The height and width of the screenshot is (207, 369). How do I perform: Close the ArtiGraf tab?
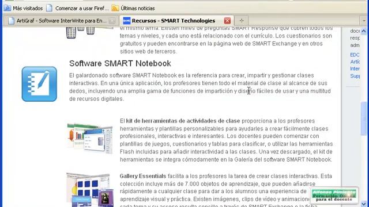pos(112,21)
